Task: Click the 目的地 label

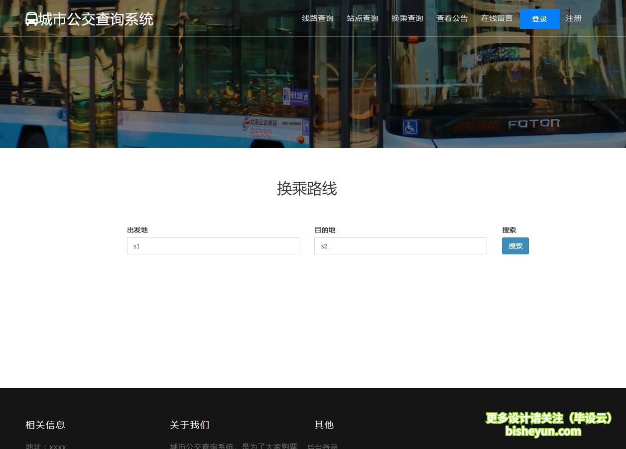Action: 325,230
